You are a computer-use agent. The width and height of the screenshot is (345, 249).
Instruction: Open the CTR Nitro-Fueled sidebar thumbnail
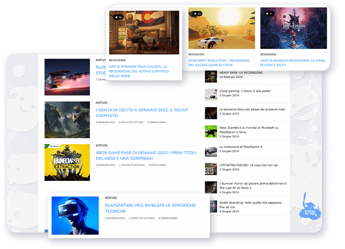click(x=211, y=169)
